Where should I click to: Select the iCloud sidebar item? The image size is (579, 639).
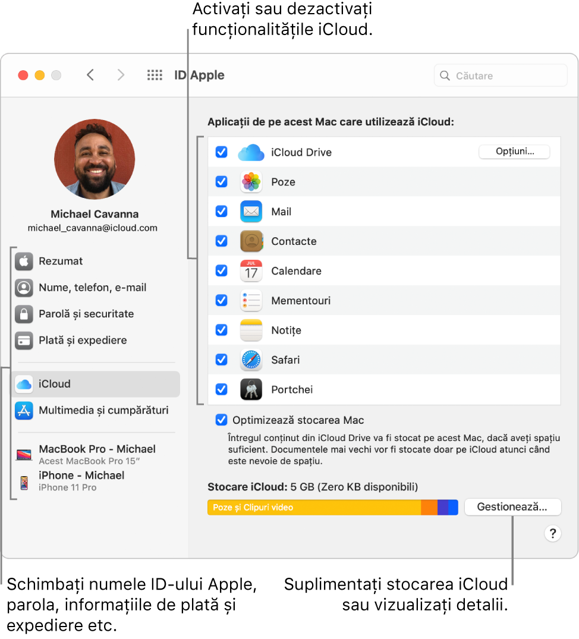click(x=96, y=385)
